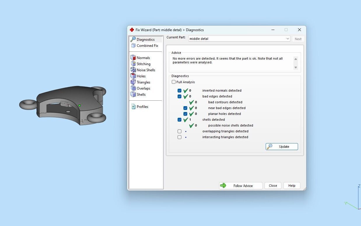
Task: Click the Diagnostics magnifier icon
Action: (x=133, y=39)
